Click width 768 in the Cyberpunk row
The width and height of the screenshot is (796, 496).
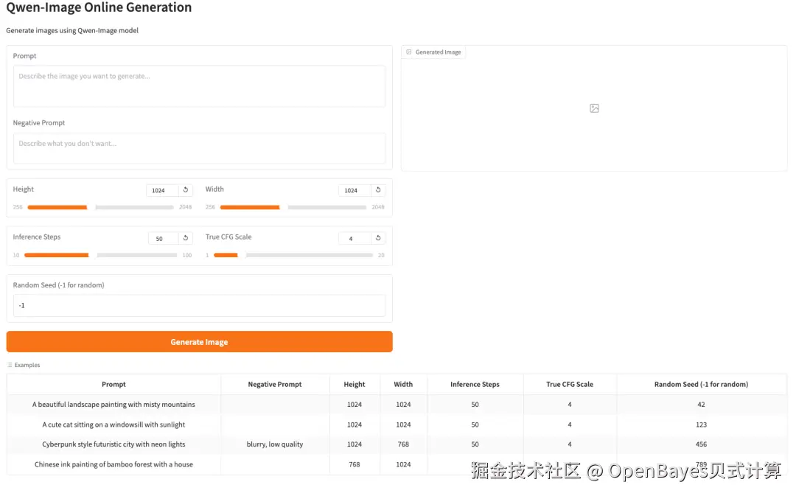(403, 444)
